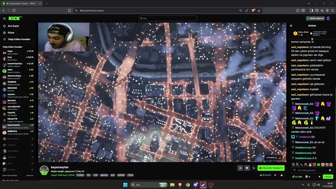The image size is (336, 189).
Task: Bookmark this page icon
Action: click(69, 10)
